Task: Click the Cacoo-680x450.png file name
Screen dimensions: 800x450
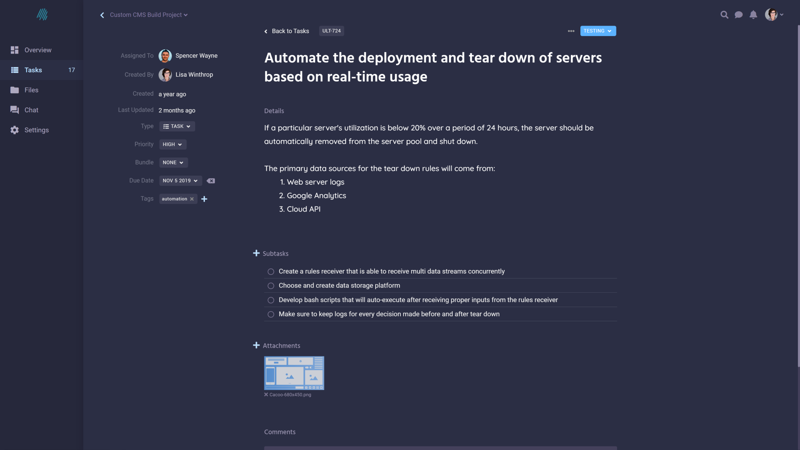Action: 290,395
